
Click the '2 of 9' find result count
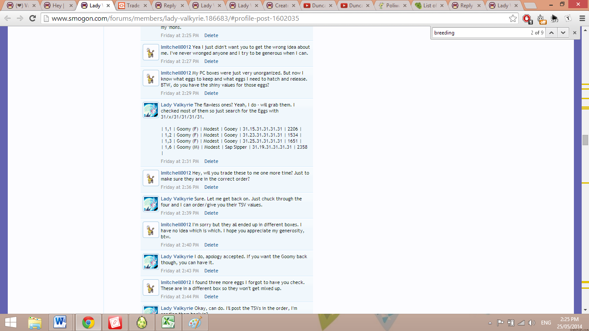click(x=537, y=33)
